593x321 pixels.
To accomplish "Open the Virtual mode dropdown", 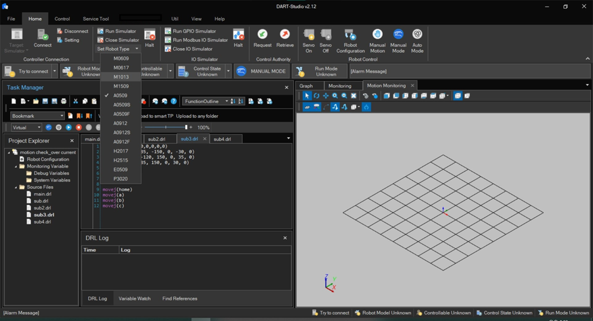I will click(x=26, y=127).
